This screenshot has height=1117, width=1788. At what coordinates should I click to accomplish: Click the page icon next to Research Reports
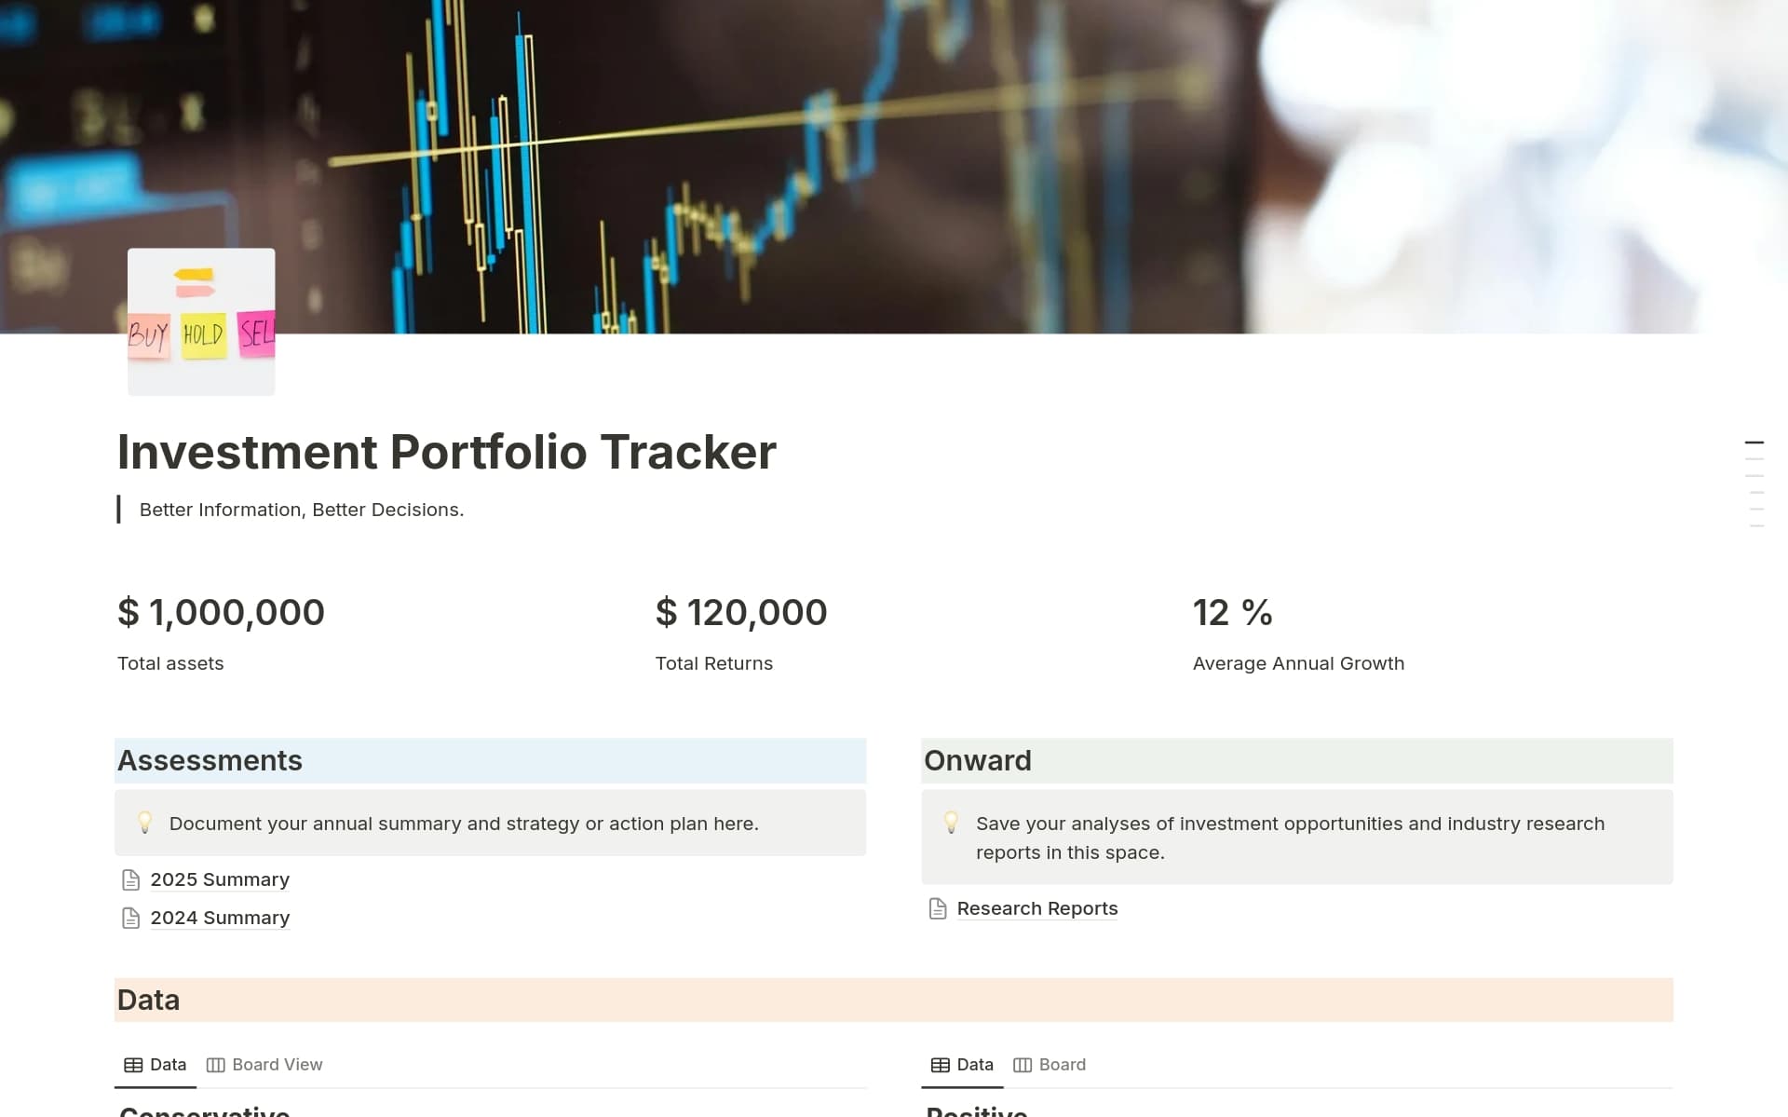937,908
